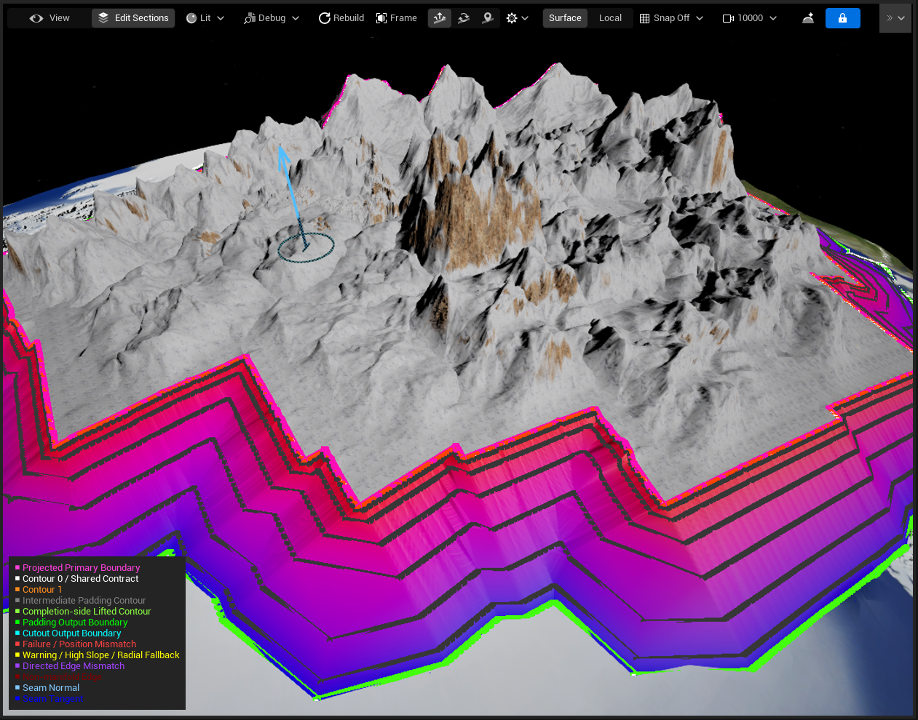Toggle the blue lock button
Image resolution: width=918 pixels, height=720 pixels.
pyautogui.click(x=843, y=18)
